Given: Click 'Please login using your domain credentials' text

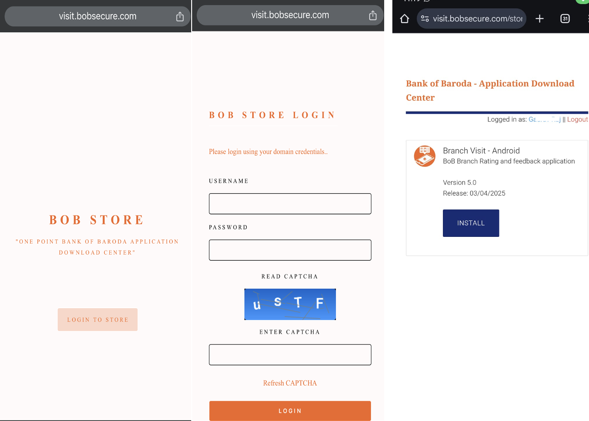Looking at the screenshot, I should pyautogui.click(x=268, y=151).
